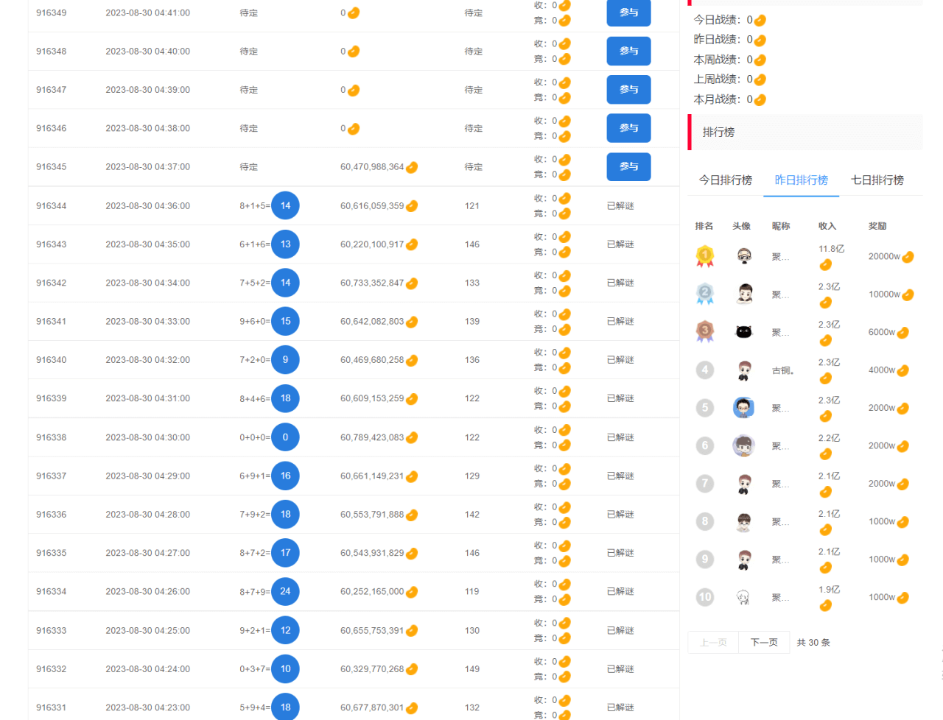Click the 上一页 pagination button

coord(713,643)
